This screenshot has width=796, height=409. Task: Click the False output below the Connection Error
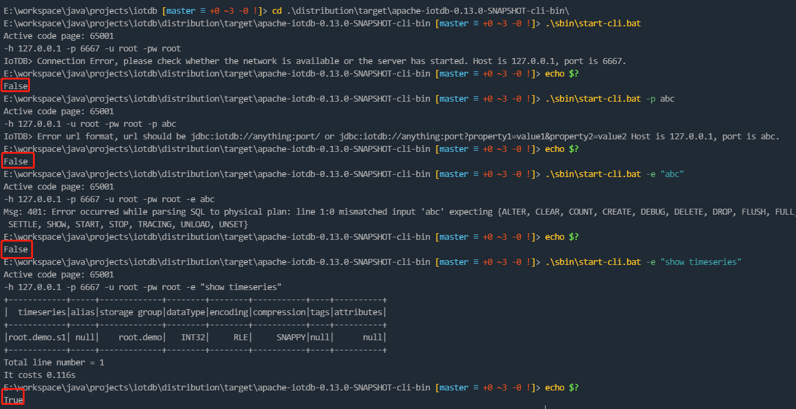(16, 86)
